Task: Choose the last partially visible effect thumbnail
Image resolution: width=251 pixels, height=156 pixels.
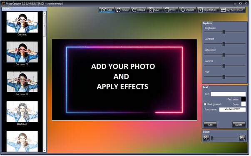Action: coord(22,141)
